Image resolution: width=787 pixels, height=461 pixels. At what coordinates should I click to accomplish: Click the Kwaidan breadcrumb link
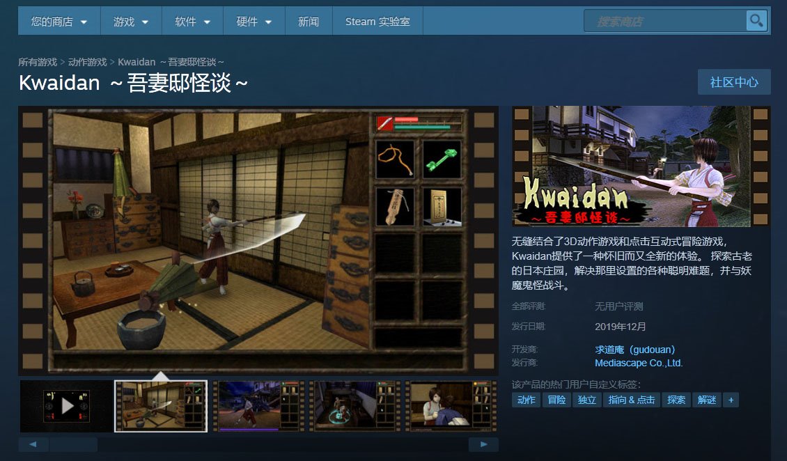pos(171,62)
